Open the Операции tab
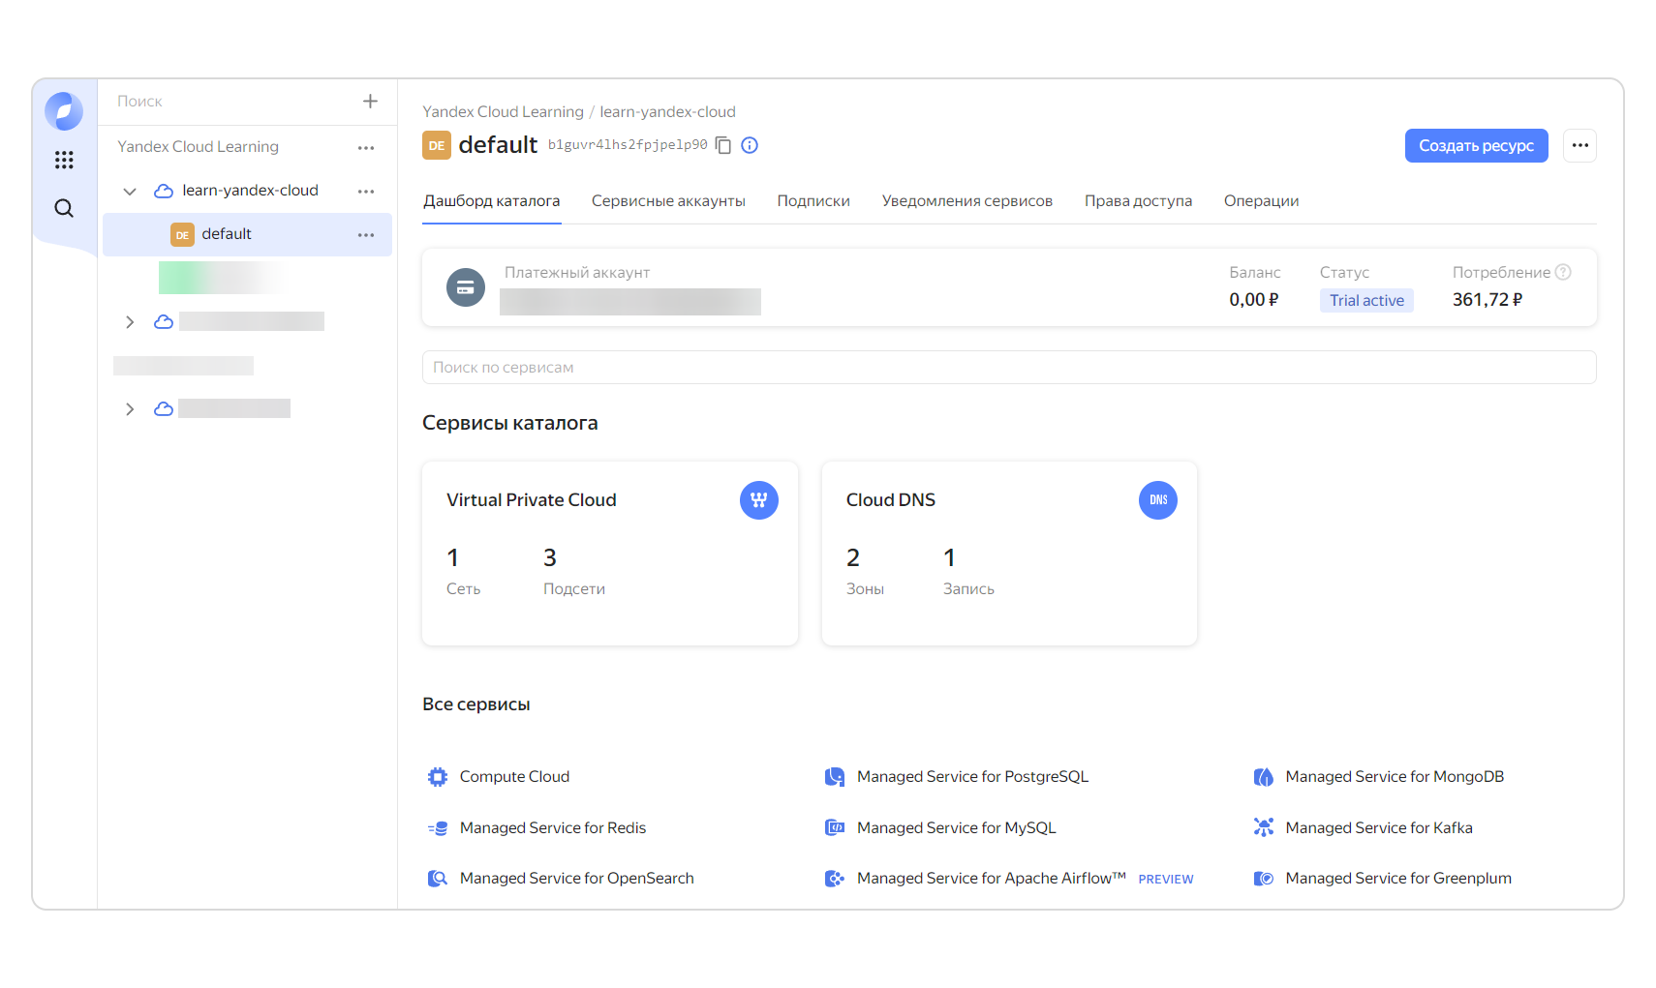 point(1261,201)
